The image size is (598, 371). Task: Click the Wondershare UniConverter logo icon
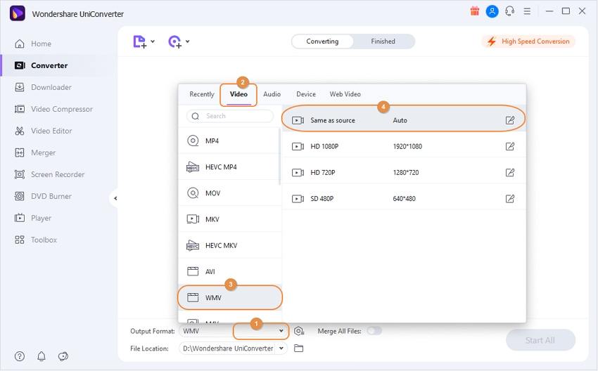click(x=17, y=14)
